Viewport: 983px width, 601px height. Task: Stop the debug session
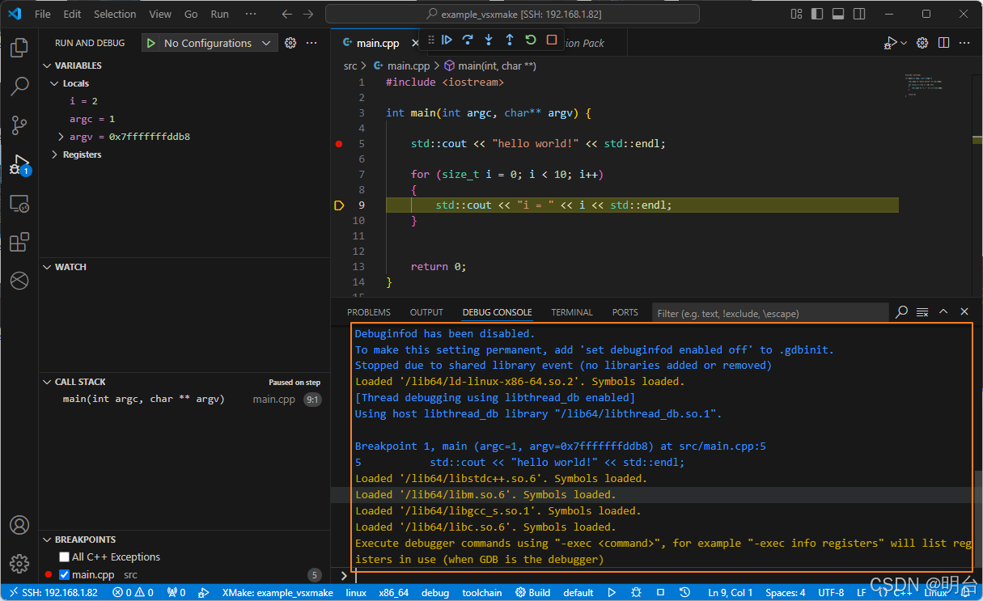(552, 40)
